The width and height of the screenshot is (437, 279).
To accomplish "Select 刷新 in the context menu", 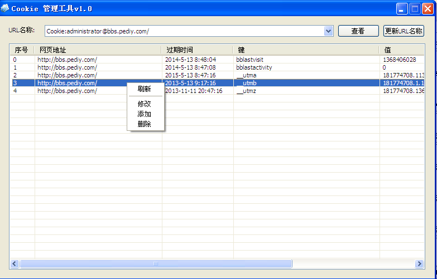I will [x=145, y=89].
